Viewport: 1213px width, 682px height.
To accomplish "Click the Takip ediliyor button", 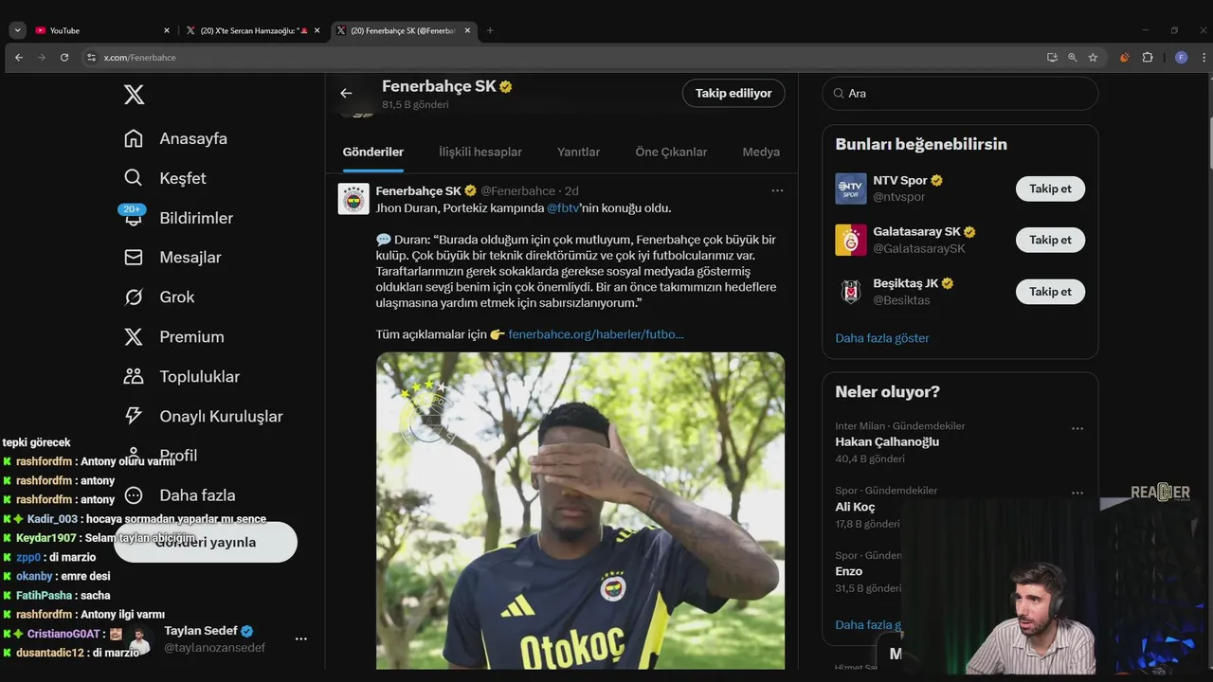I will coord(733,93).
